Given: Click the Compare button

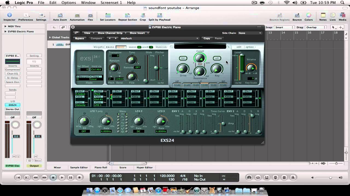Looking at the screenshot, I should coord(96,38).
